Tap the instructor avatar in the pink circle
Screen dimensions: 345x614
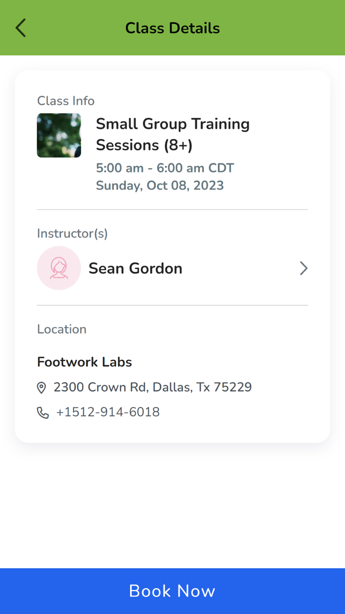tap(59, 268)
